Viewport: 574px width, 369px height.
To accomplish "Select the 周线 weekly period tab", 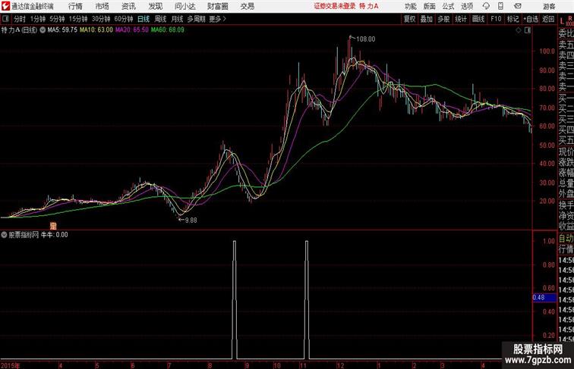I will click(x=160, y=19).
